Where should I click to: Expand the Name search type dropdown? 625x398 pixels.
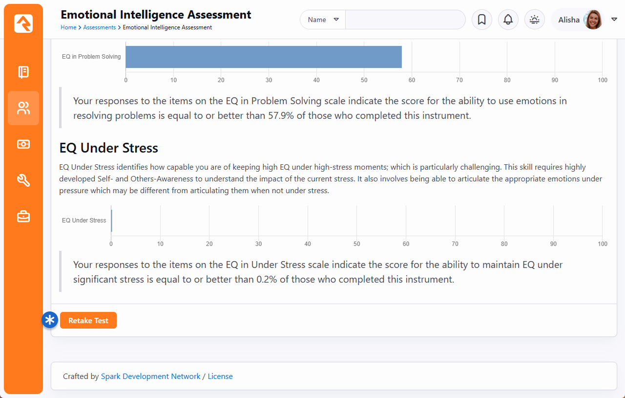323,20
